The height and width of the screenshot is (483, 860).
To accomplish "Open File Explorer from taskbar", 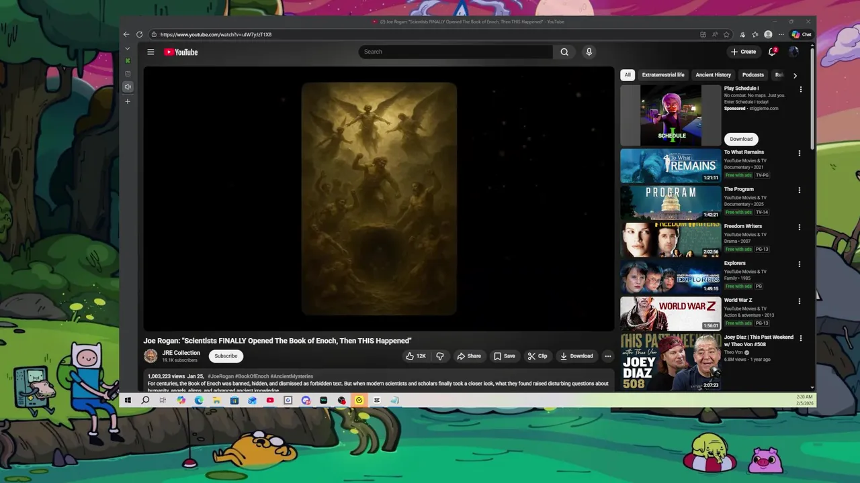I will [216, 400].
